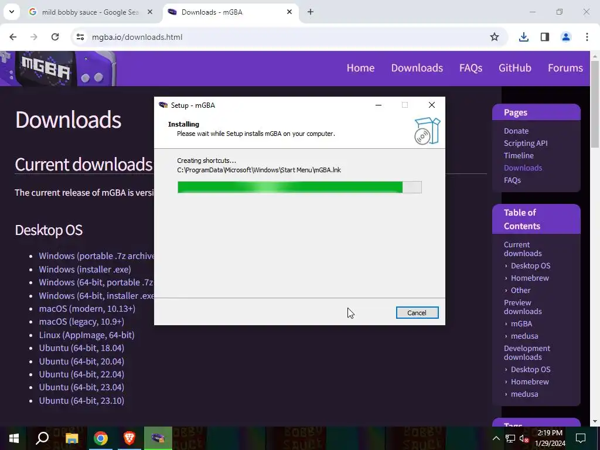Bookmark this page with the star icon
The width and height of the screenshot is (600, 450).
(x=495, y=37)
